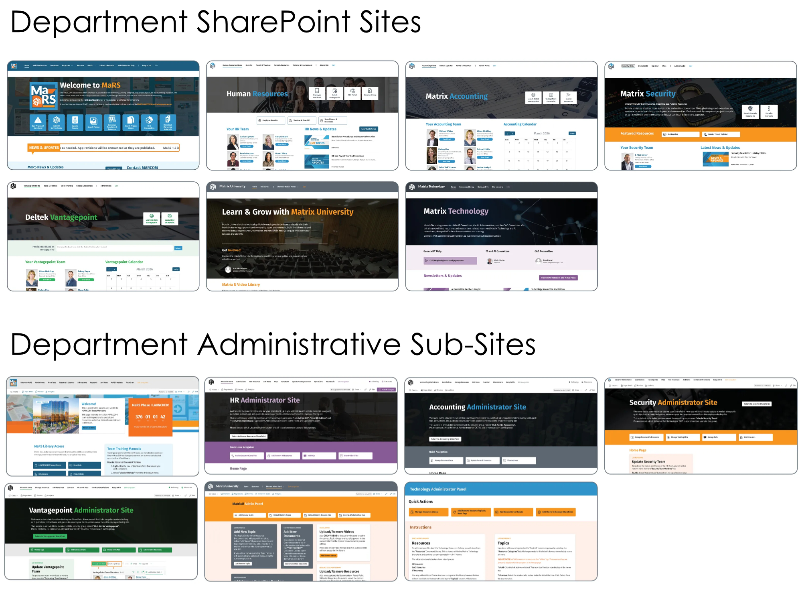Click the Launch Deltek Vantagepoint globe tile on Deltek Vantagepoint
Viewport: 802px width, 597px height.
point(152,219)
